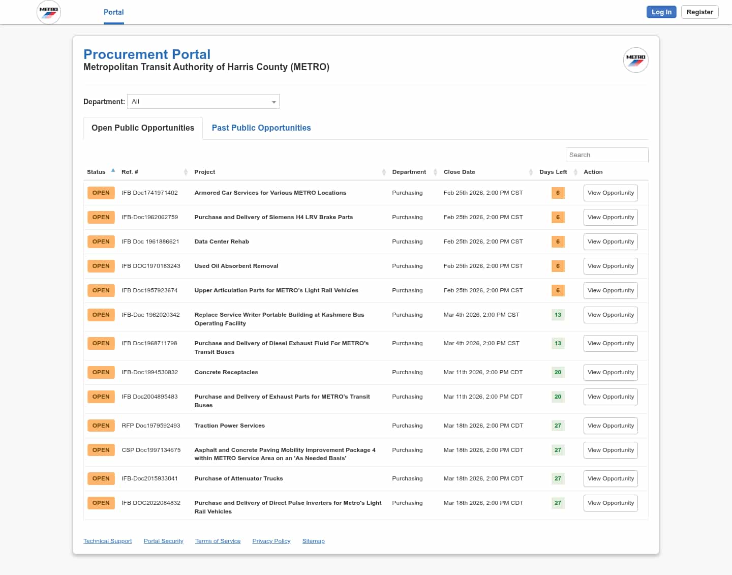
Task: Sort by Project column arrows
Action: [x=384, y=172]
